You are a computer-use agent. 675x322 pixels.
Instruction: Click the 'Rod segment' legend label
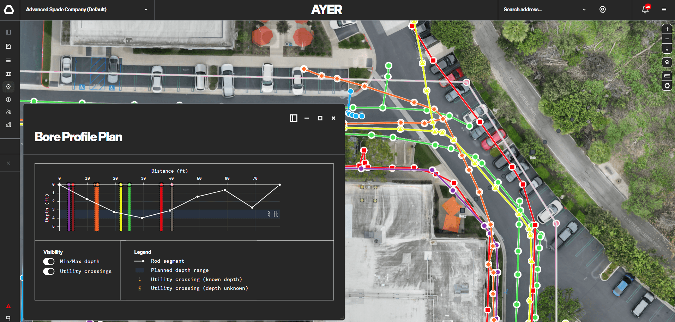[x=168, y=261]
